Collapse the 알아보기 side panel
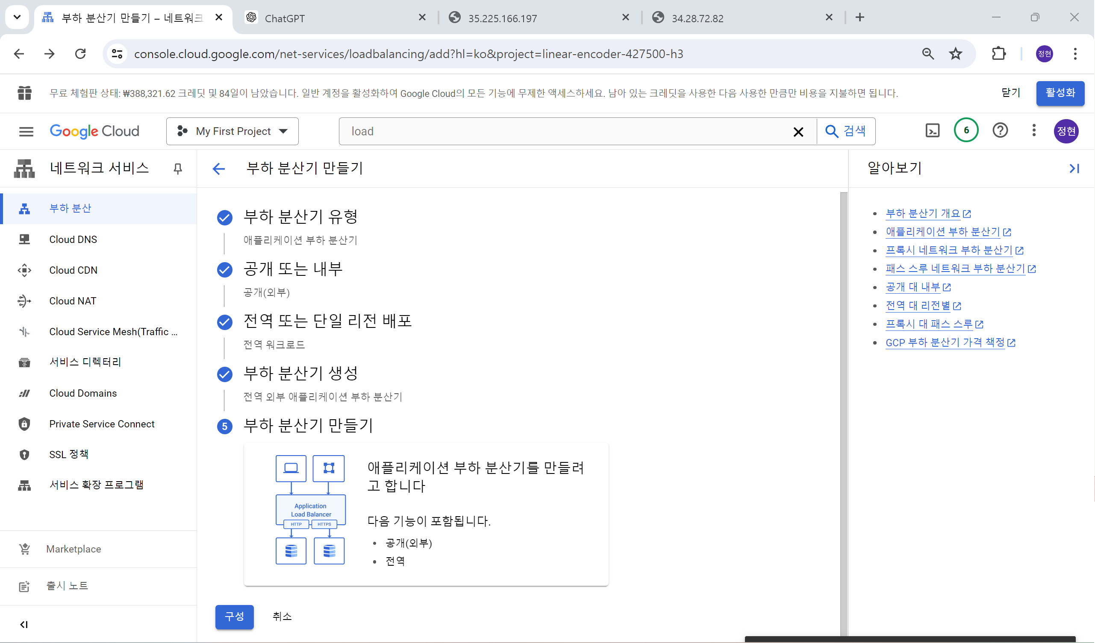The width and height of the screenshot is (1095, 643). pos(1074,169)
